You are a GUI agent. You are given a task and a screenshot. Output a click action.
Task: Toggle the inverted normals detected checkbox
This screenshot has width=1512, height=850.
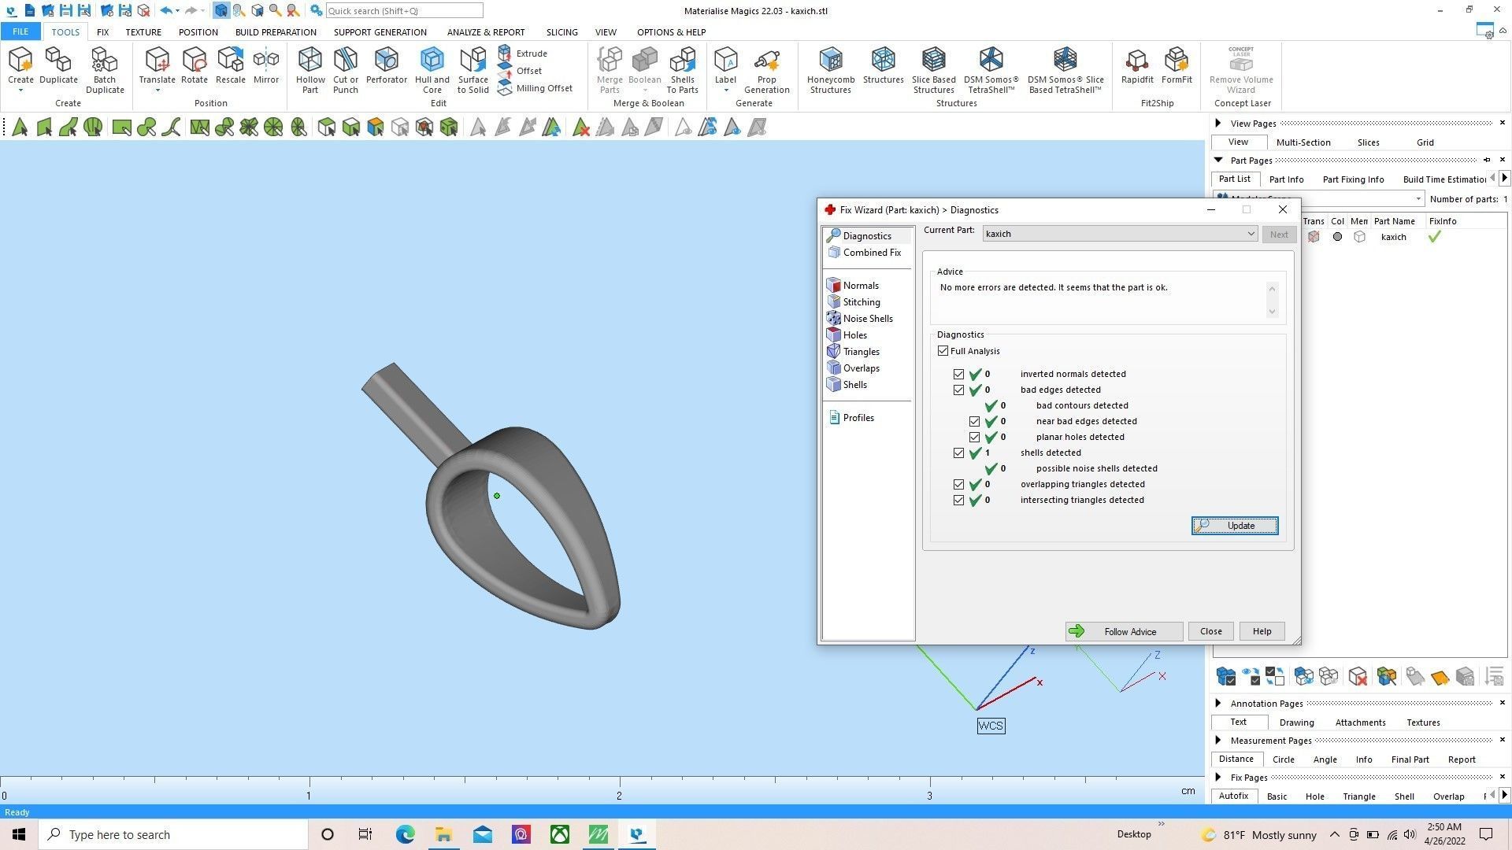pyautogui.click(x=958, y=375)
